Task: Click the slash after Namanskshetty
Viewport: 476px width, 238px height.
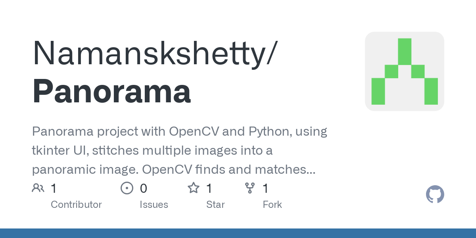Action: (x=270, y=53)
